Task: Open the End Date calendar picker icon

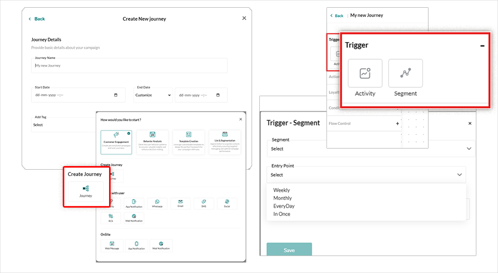Action: [x=218, y=95]
